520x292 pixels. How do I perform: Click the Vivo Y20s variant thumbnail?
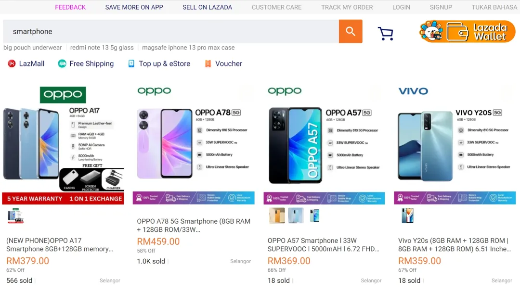click(x=407, y=216)
